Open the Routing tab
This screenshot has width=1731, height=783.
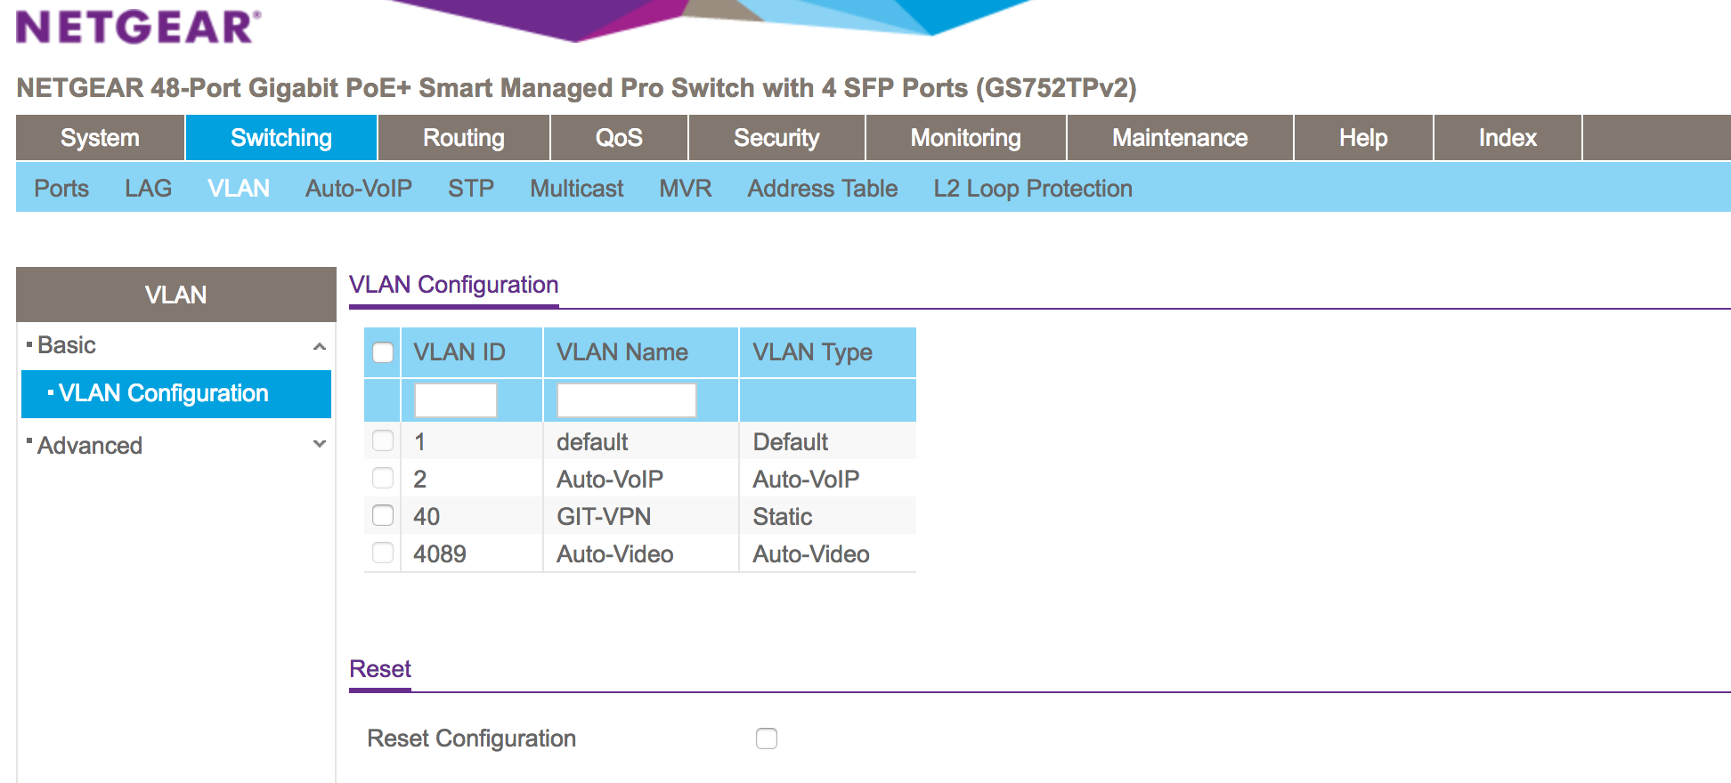click(x=464, y=138)
